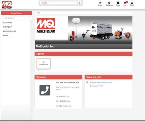This screenshot has height=121, width=145.
Task: Open the Model # search type dropdown
Action: [x=45, y=3]
